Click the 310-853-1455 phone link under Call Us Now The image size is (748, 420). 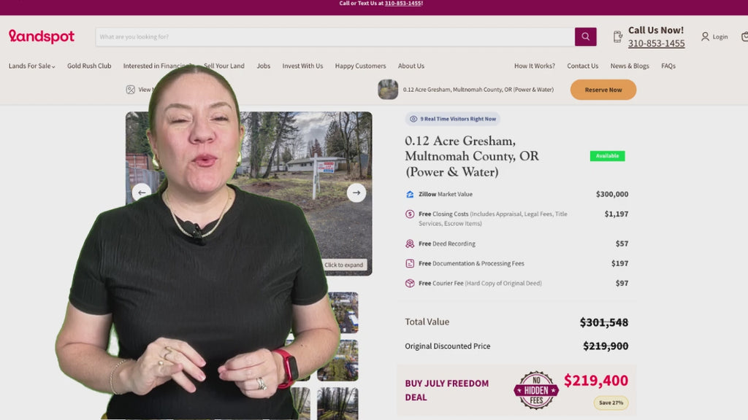pos(656,43)
